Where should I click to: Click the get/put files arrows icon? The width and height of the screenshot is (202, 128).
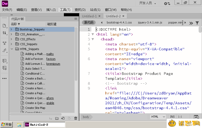(4, 33)
